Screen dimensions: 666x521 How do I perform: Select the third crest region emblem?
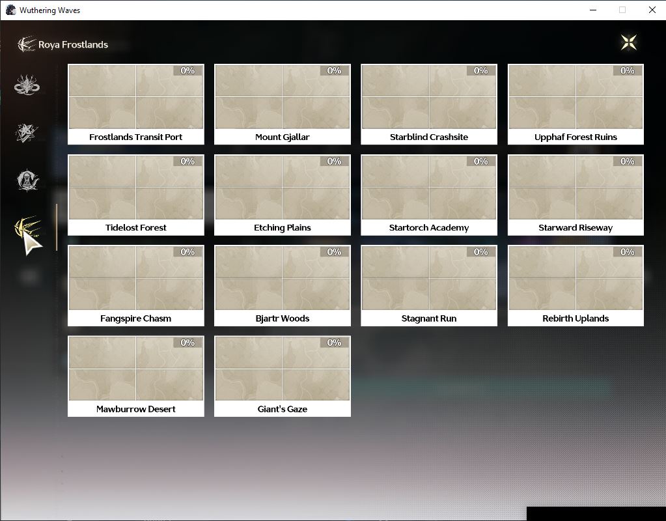click(27, 180)
